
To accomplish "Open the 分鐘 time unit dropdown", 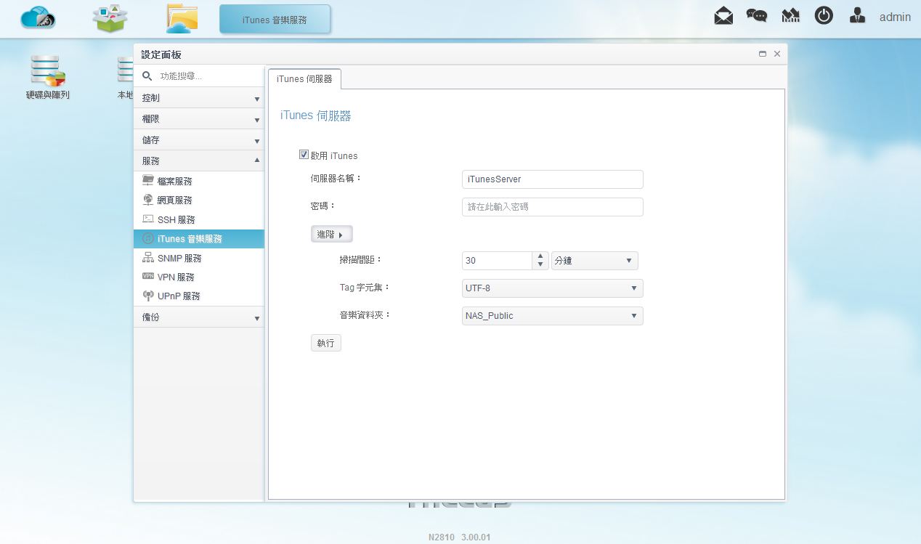I will pos(595,261).
